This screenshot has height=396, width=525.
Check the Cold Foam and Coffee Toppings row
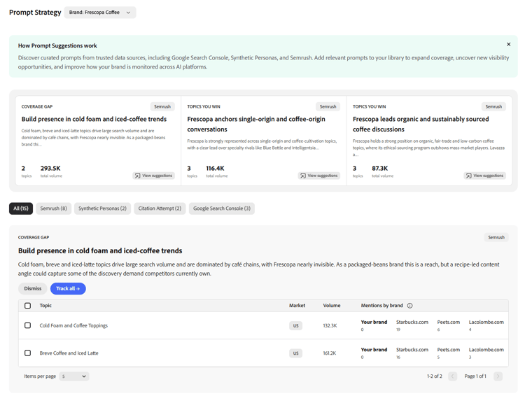28,325
